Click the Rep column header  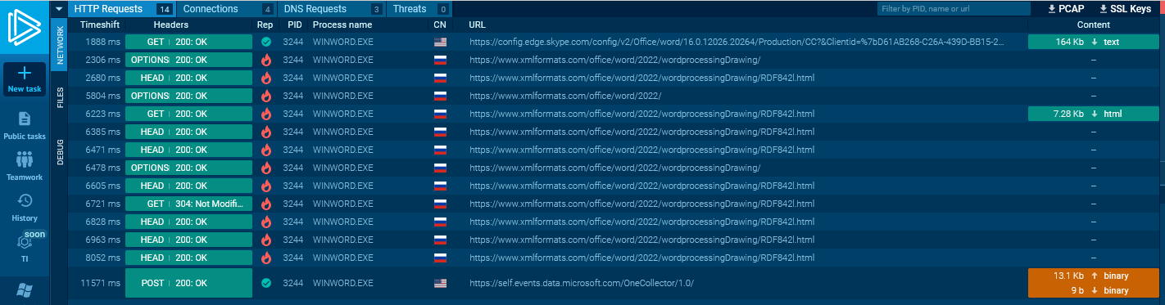[265, 25]
